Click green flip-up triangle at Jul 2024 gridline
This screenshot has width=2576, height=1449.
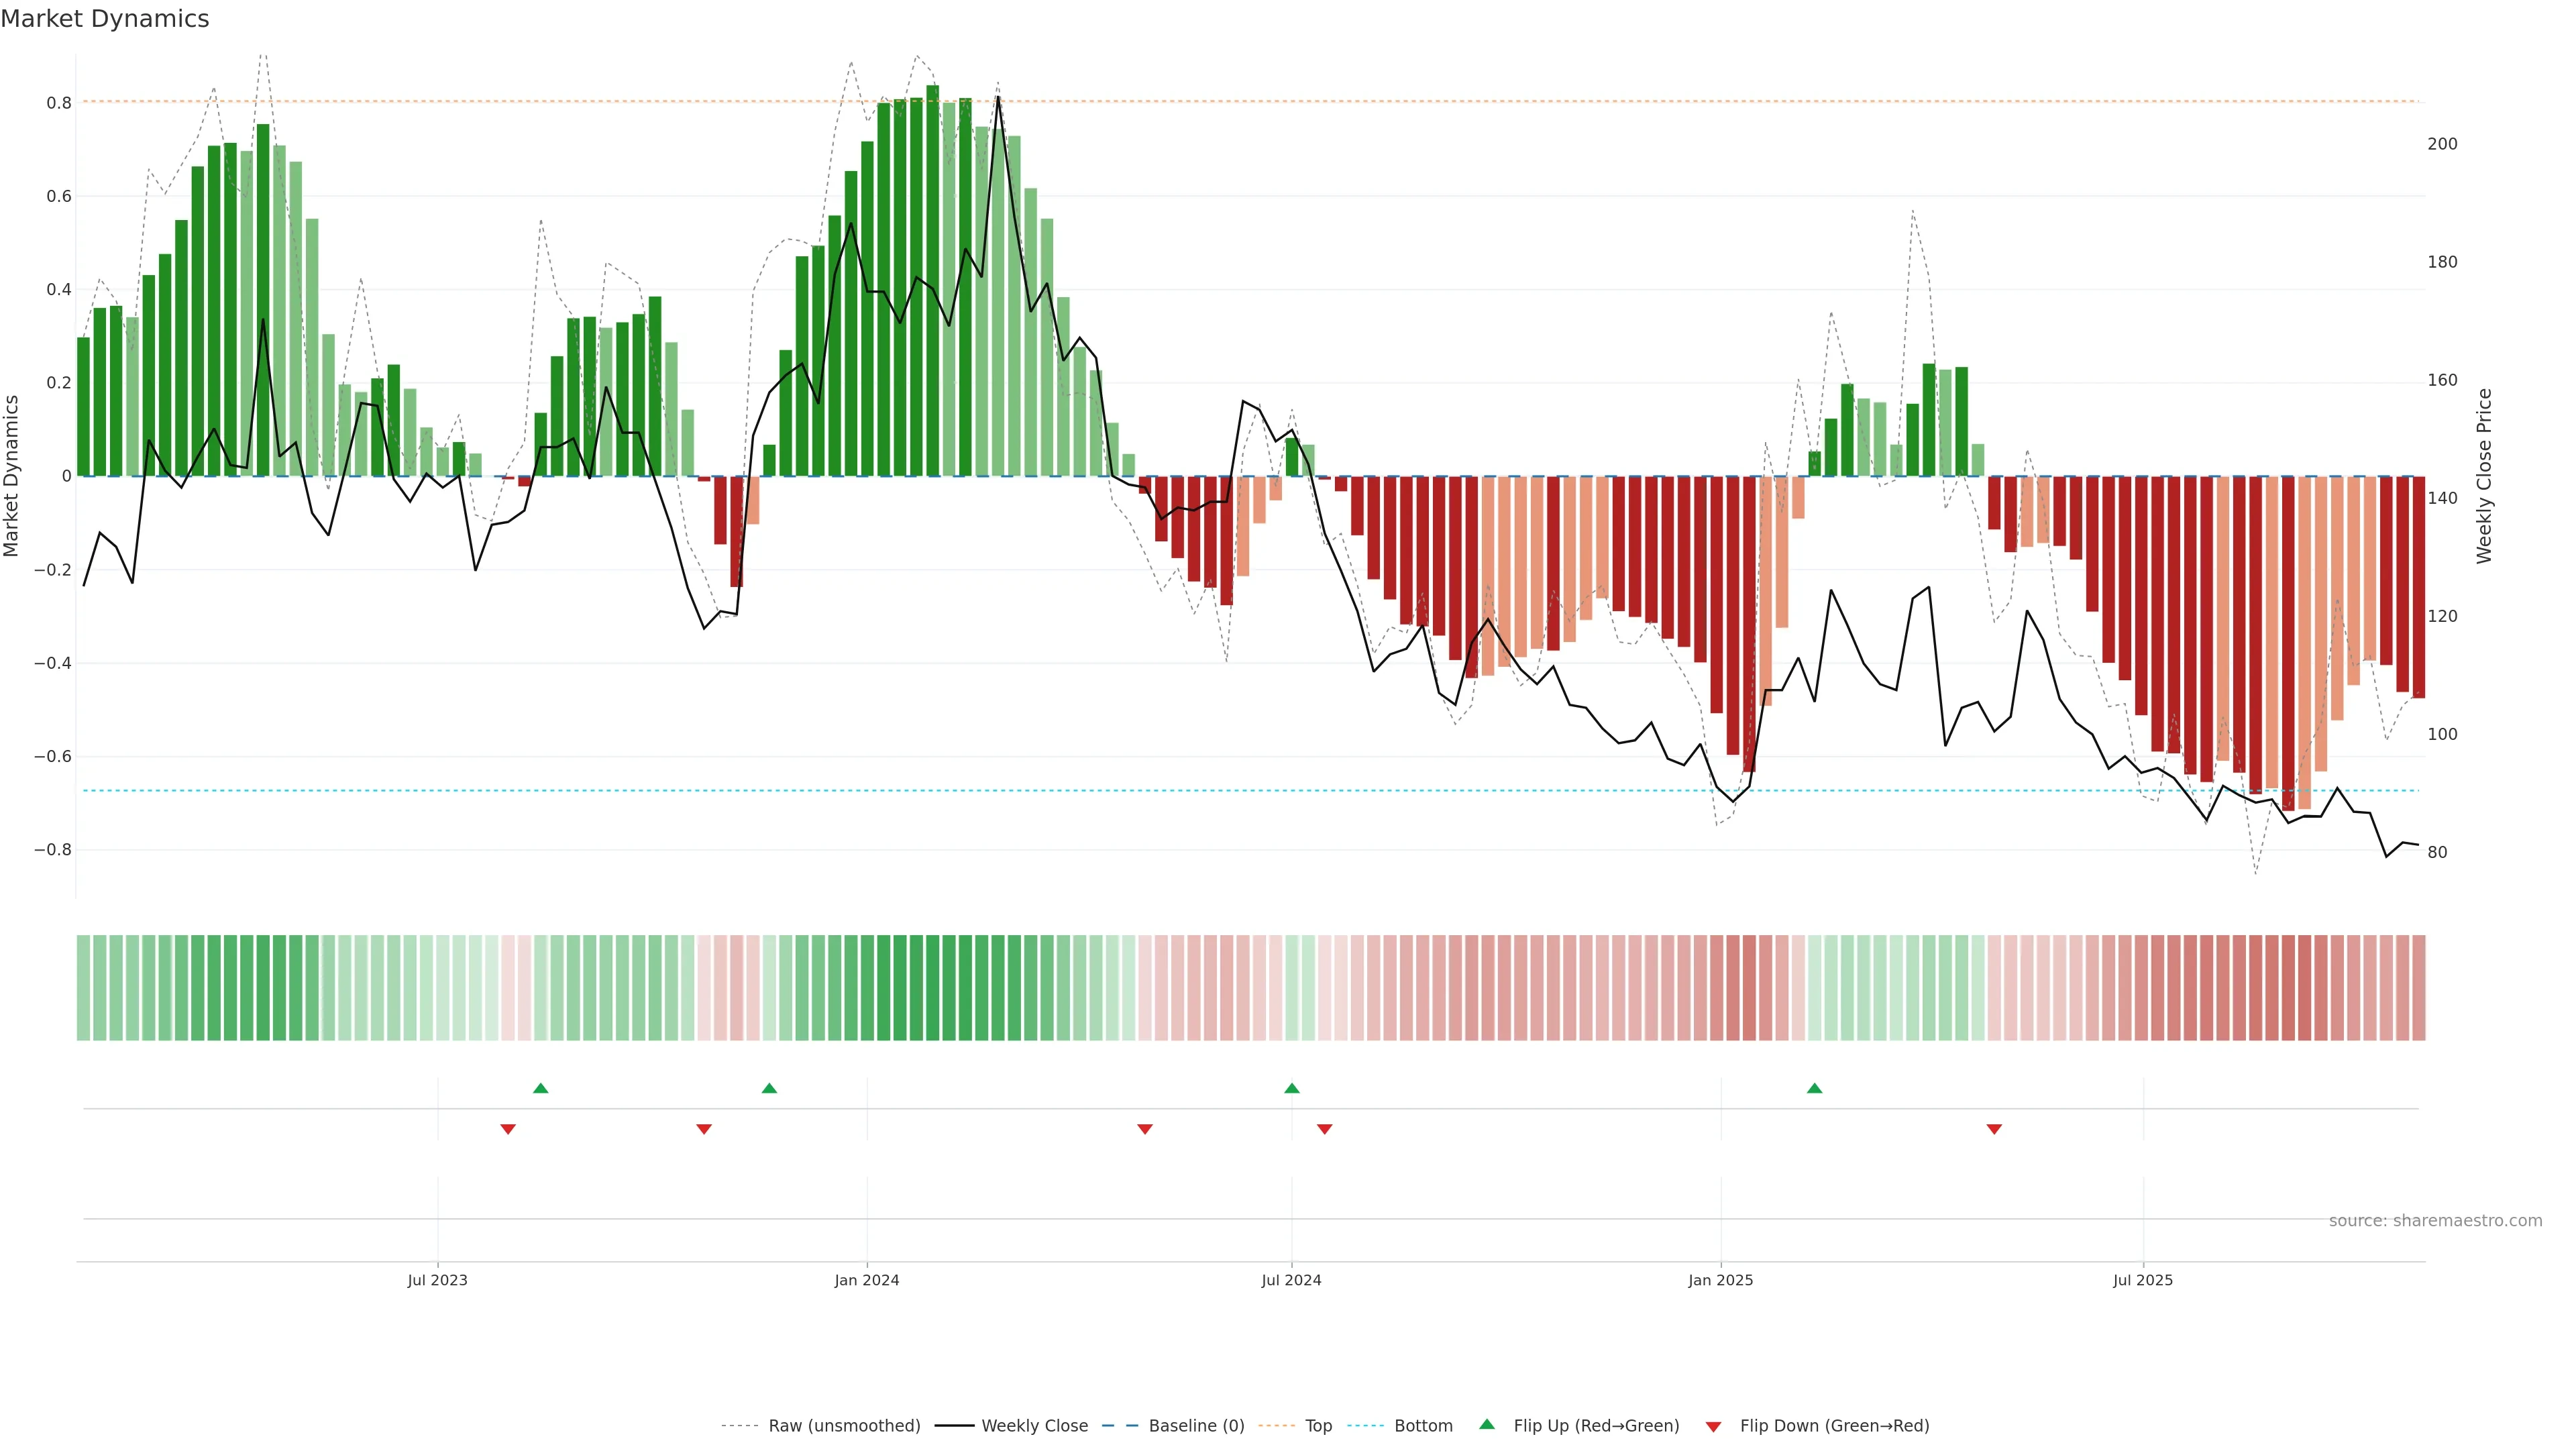pyautogui.click(x=1292, y=1088)
